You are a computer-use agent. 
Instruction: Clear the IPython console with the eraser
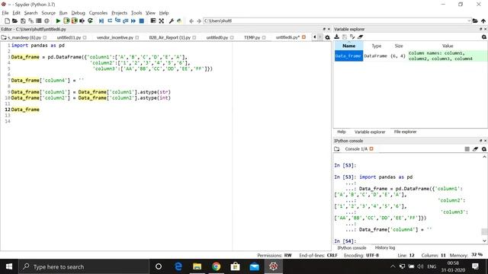tap(475, 149)
